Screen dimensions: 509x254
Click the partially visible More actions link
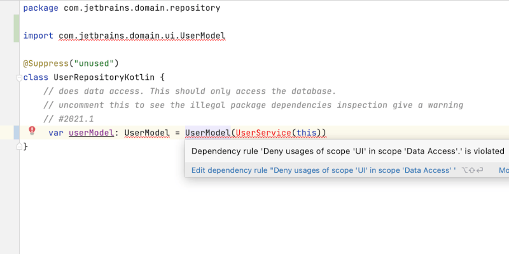tap(503, 170)
